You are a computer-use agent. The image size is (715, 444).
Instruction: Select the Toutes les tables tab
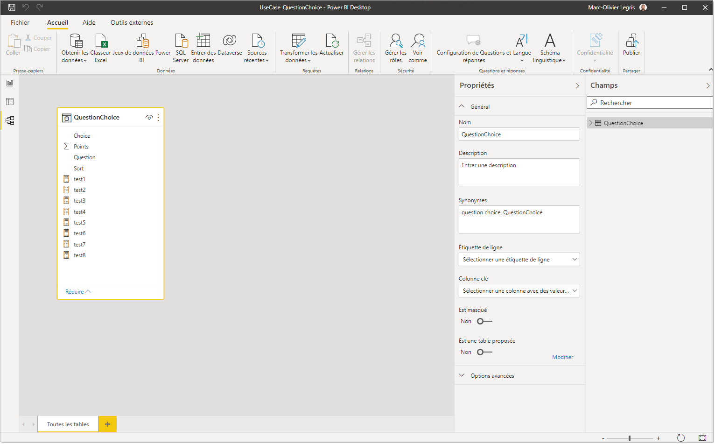tap(68, 424)
